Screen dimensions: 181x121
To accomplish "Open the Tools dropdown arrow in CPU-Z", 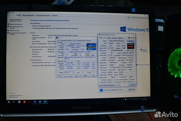I will (x=80, y=76).
